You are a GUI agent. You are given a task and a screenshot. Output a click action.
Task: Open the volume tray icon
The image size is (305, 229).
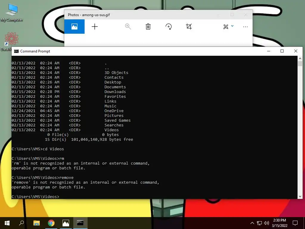[267, 223]
